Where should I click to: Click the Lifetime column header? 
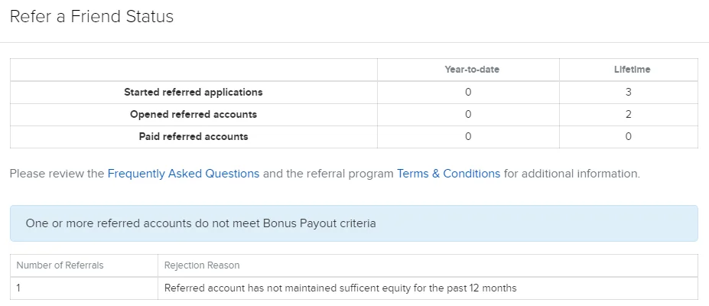click(632, 70)
